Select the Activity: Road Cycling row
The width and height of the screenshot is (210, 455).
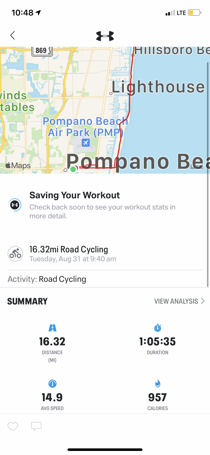click(105, 279)
